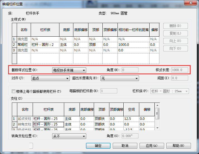The width and height of the screenshot is (199, 154).
Task: Edit the 1000.0 distance cell in main pattern
Action: [133, 45]
